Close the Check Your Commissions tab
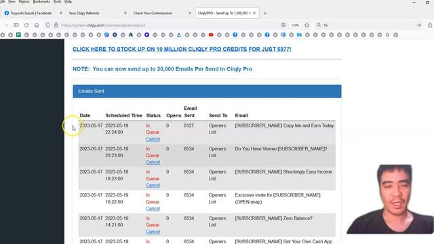The width and height of the screenshot is (434, 244). point(190,13)
